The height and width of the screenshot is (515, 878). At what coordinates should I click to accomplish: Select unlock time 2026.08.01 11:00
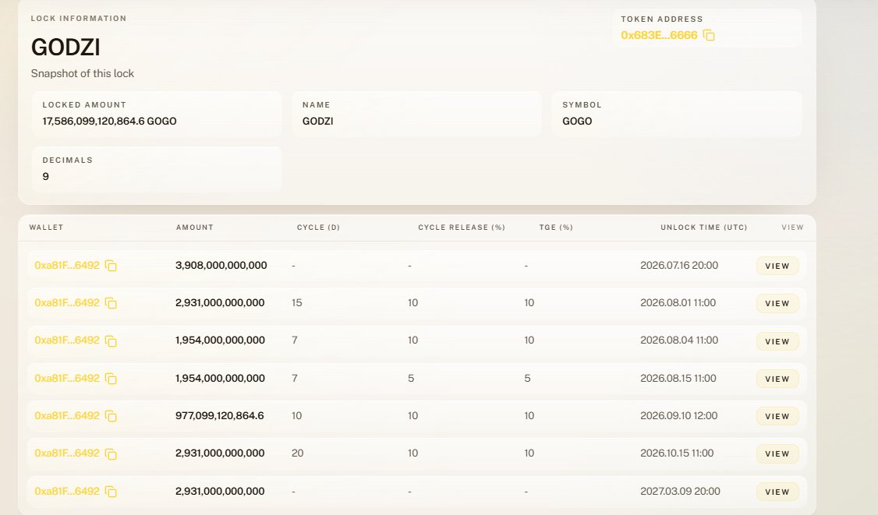(678, 303)
